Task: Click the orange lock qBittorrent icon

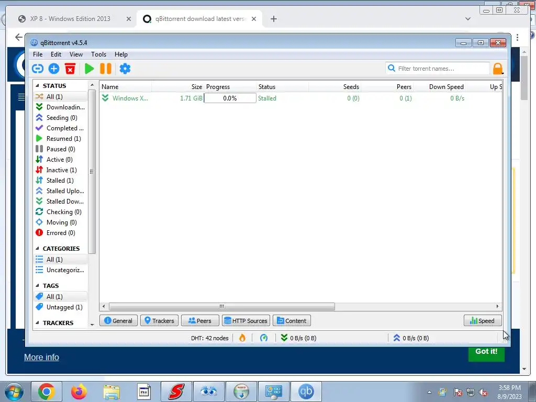Action: pos(498,69)
